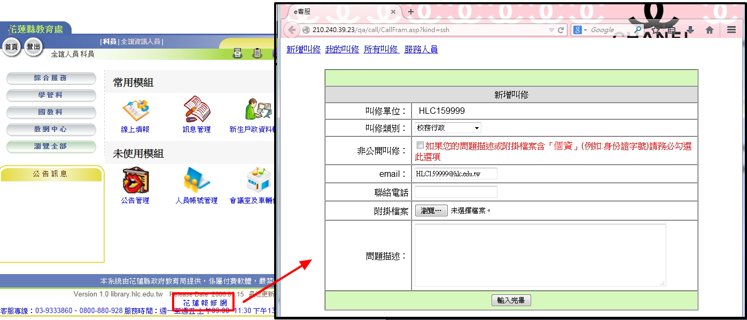Click the 問題描述 text area
The image size is (747, 320).
(x=539, y=255)
